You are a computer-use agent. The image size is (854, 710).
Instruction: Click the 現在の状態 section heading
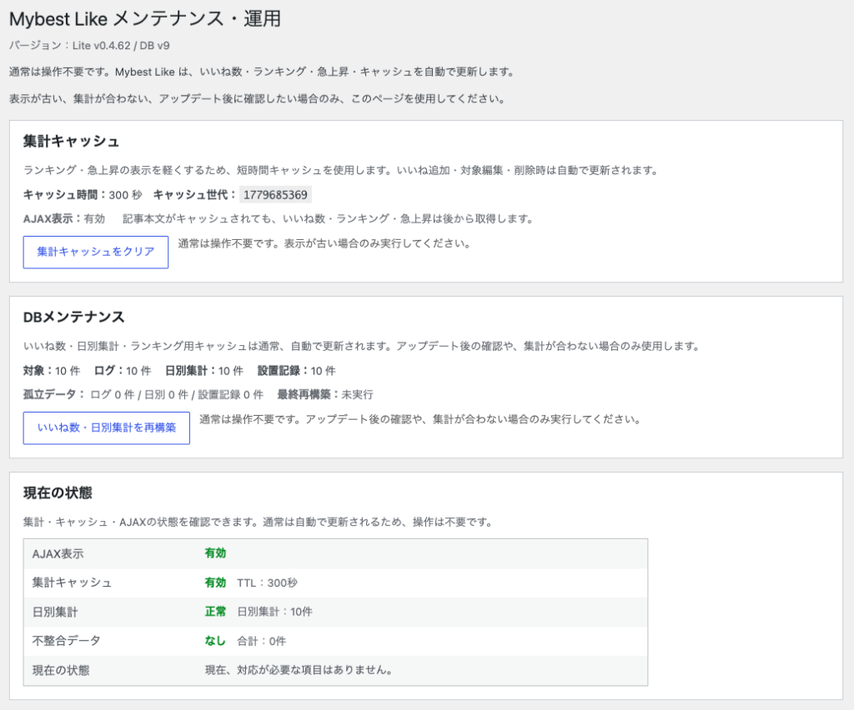tap(58, 493)
